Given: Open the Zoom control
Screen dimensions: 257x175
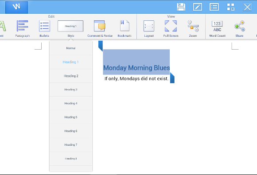Looking at the screenshot, I should click(193, 28).
